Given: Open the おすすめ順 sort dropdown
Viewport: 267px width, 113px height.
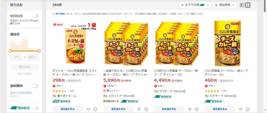Looking at the screenshot, I should 195,5.
